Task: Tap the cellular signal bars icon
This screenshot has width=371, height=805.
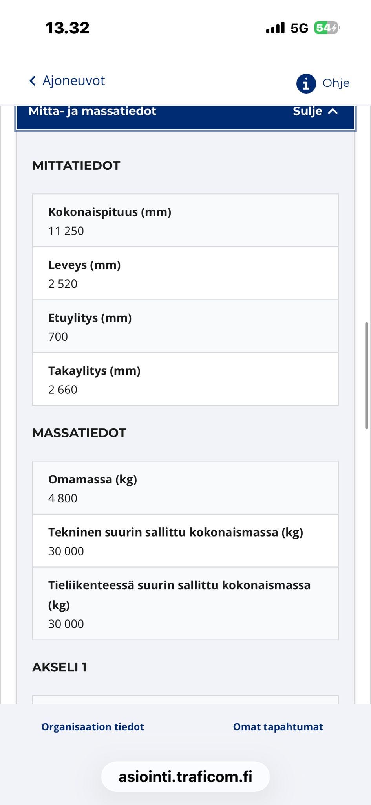Action: [x=275, y=28]
